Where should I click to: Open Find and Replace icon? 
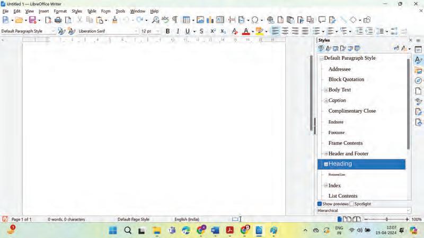(155, 20)
